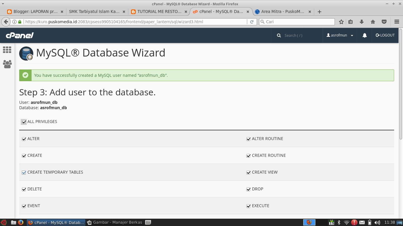This screenshot has height=226, width=403.
Task: Click the green padlock icon
Action: pos(20,22)
